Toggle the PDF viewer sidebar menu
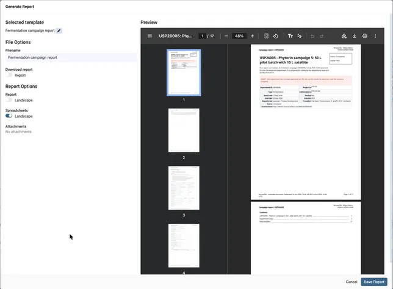 pyautogui.click(x=150, y=36)
